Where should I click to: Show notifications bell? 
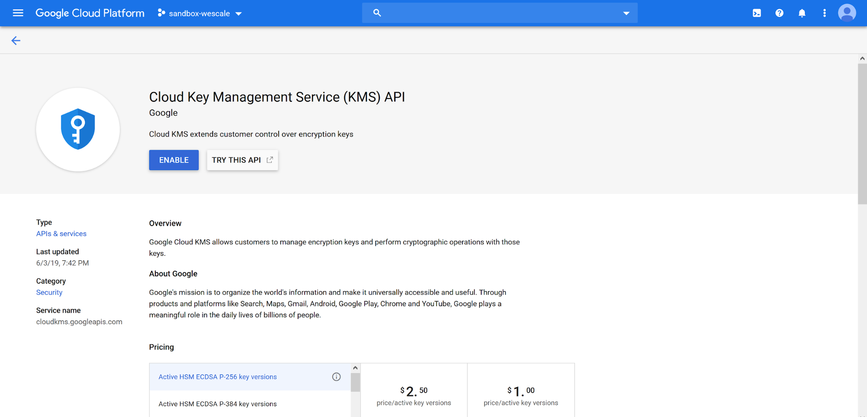pyautogui.click(x=802, y=13)
